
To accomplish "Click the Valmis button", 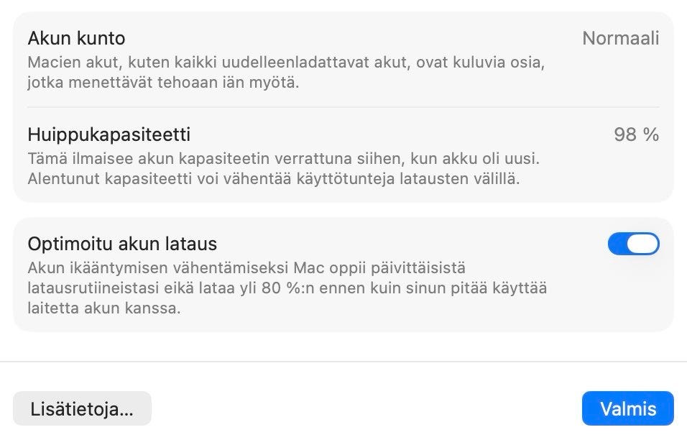I will 627,409.
